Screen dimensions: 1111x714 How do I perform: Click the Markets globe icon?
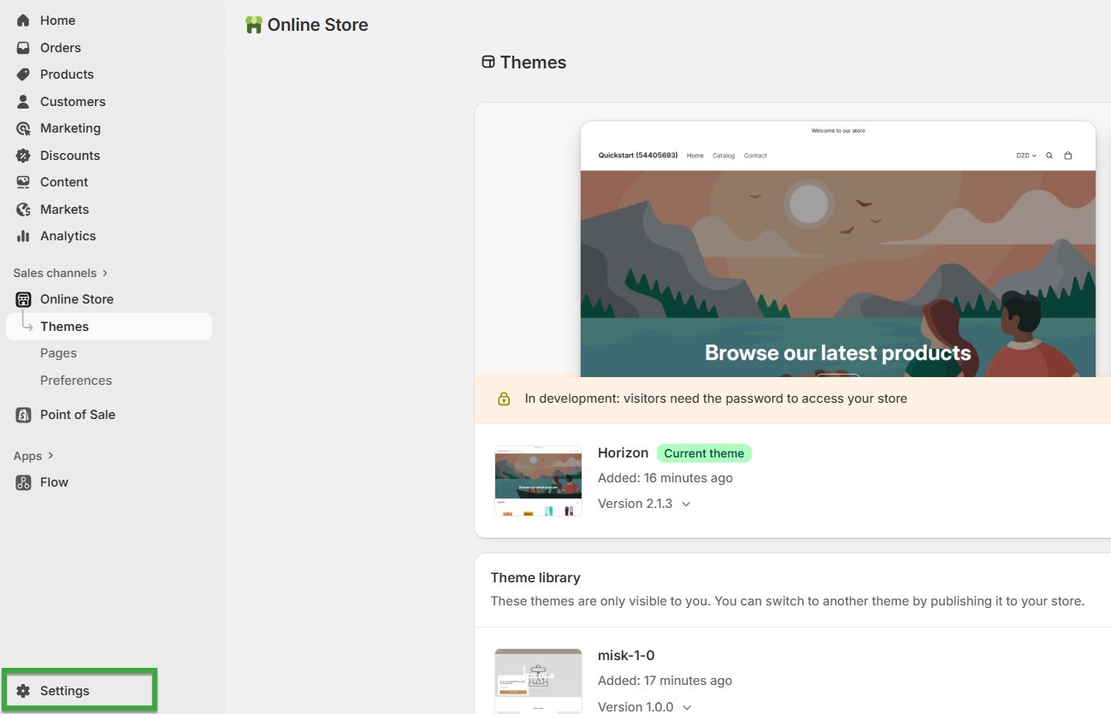(x=23, y=209)
